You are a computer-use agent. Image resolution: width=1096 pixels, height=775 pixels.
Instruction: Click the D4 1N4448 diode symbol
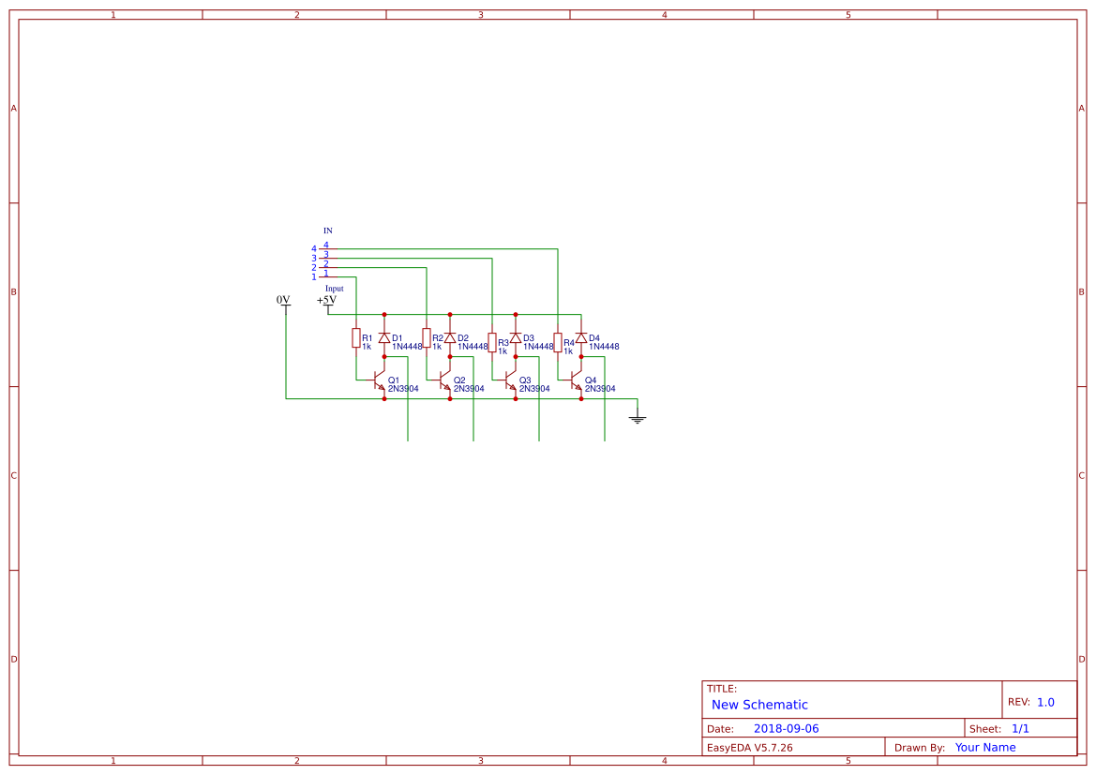click(581, 338)
